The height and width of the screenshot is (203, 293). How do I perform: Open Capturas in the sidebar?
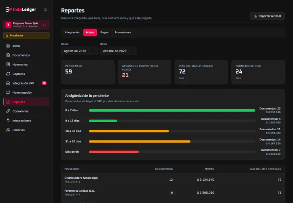[x=26, y=74]
